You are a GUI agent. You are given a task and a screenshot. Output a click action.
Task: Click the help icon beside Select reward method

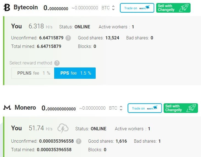[57, 63]
